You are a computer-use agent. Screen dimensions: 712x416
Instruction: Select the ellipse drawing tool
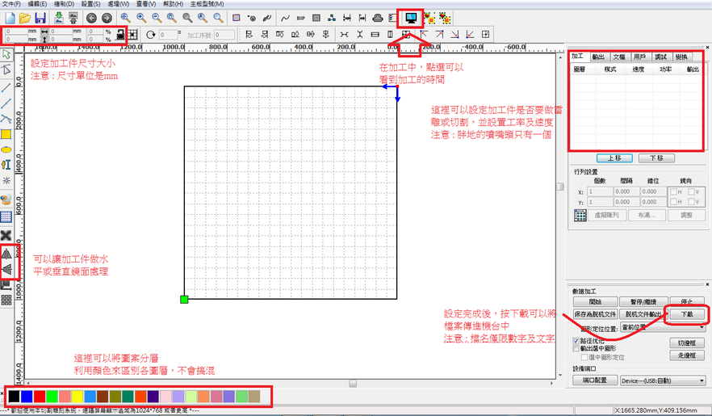coord(6,149)
